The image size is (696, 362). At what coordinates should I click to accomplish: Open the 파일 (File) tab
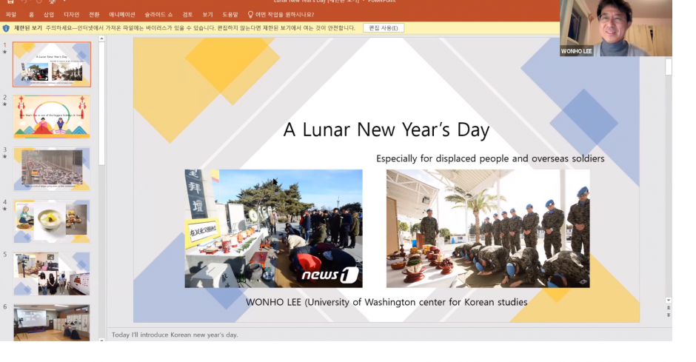click(x=11, y=15)
